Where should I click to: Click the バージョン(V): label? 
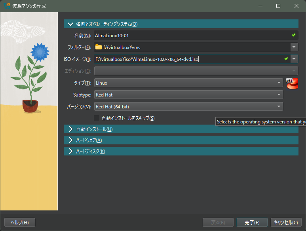(79, 107)
